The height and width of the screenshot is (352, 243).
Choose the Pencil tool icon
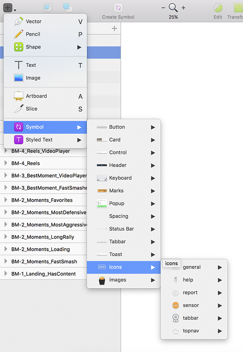[19, 34]
